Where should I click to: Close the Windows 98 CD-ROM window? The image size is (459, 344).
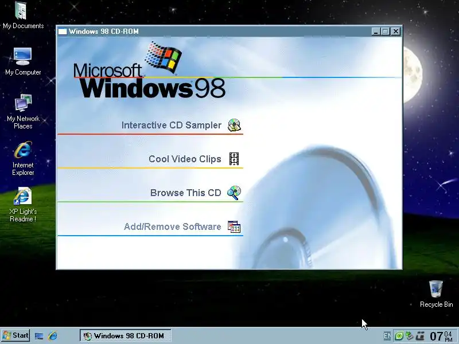[396, 32]
